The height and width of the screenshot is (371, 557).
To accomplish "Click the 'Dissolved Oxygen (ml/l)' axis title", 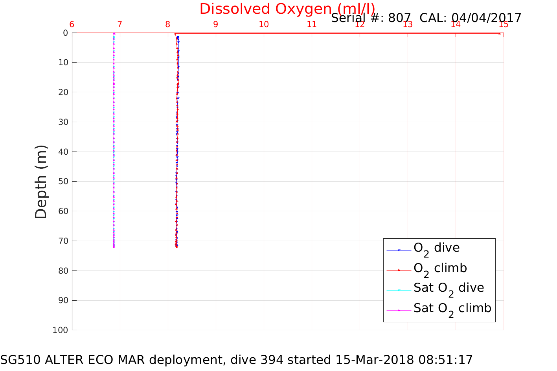I will (x=287, y=9).
